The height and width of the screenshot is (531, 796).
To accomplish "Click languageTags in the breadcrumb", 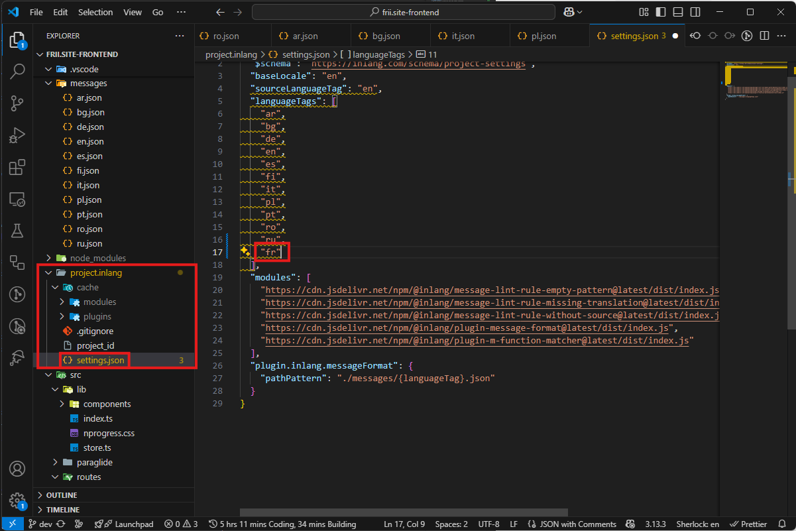I will 378,54.
